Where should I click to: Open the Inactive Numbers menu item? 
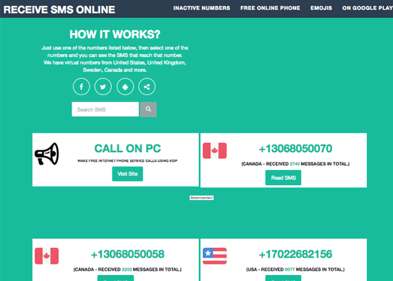(202, 8)
